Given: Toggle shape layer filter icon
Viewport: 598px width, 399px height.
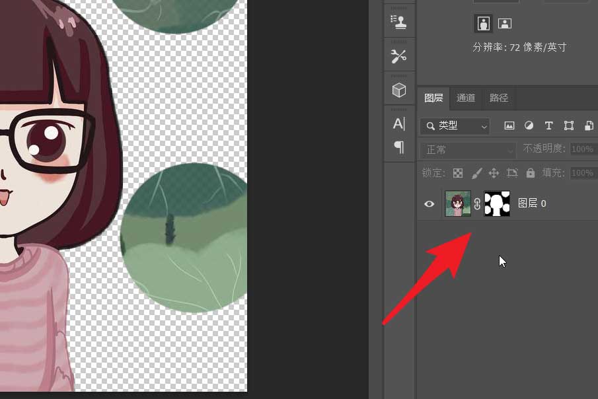Looking at the screenshot, I should tap(569, 126).
